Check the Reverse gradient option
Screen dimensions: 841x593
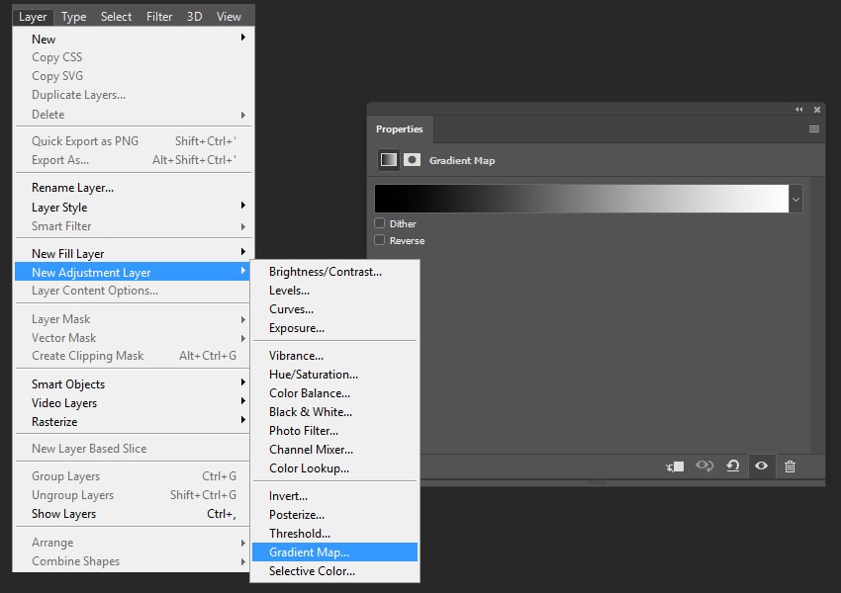click(x=380, y=240)
